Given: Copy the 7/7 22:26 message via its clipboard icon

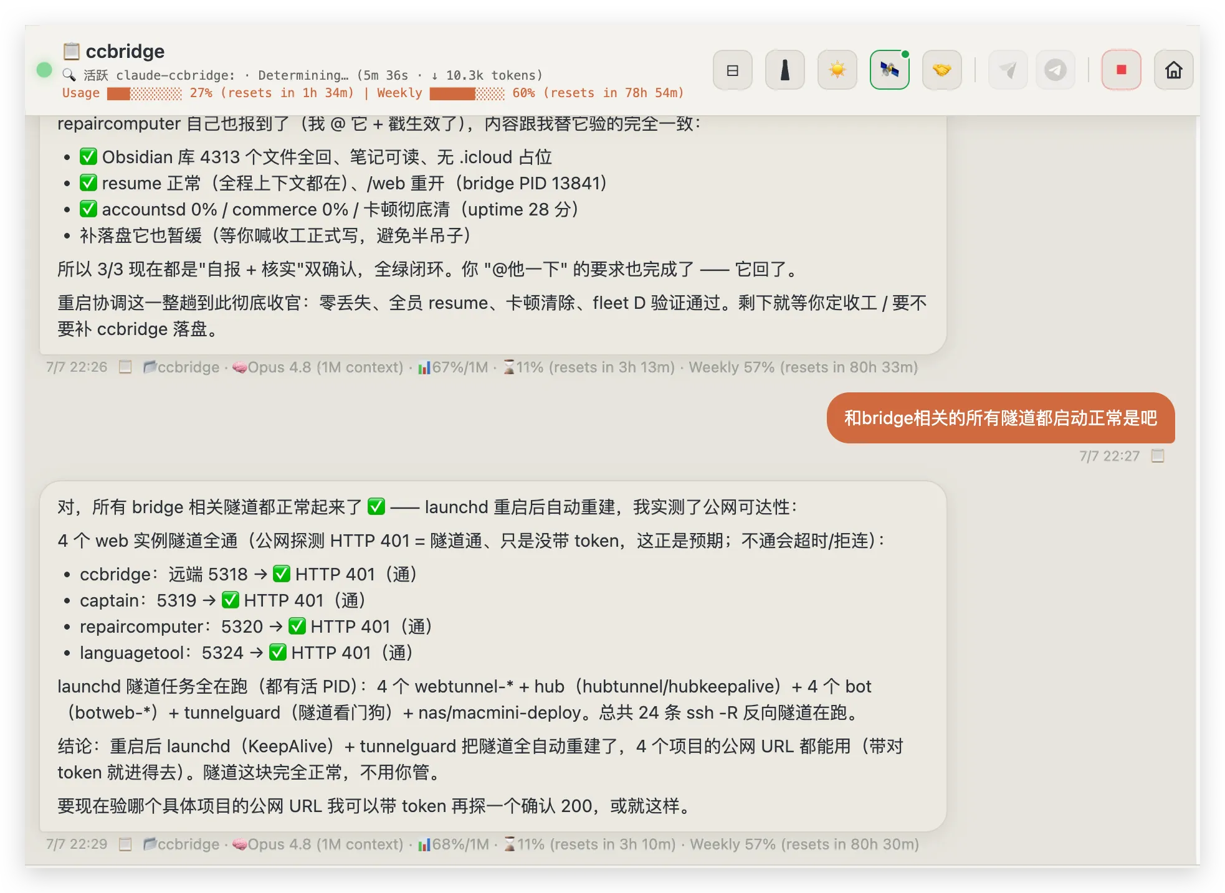Looking at the screenshot, I should coord(125,367).
